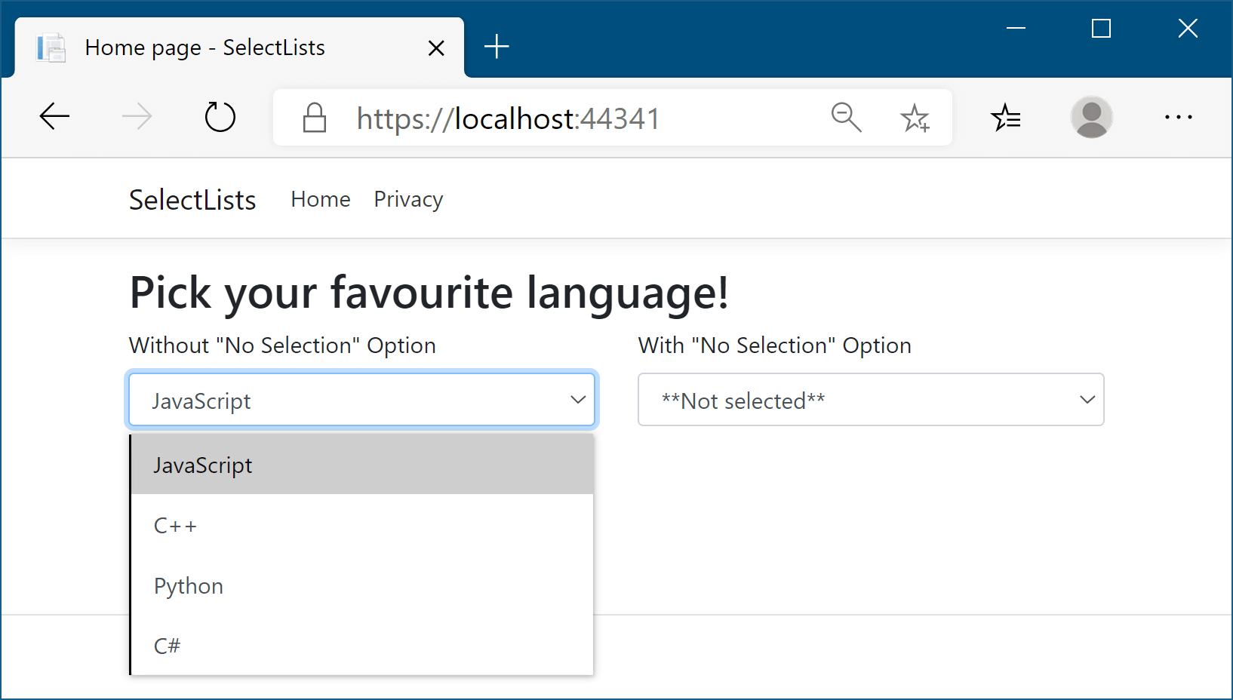Choose Python from the dropdown list

coord(362,585)
